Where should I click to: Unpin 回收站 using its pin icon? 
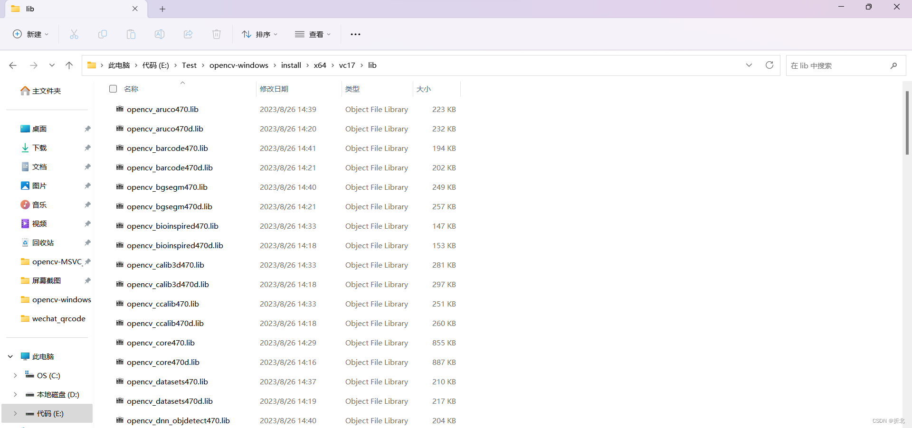(x=87, y=242)
